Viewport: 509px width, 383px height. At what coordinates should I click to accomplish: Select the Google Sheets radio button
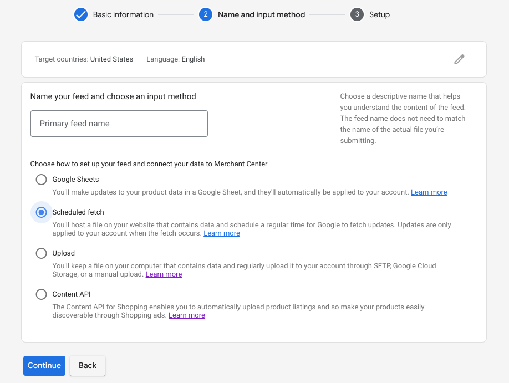click(x=41, y=180)
